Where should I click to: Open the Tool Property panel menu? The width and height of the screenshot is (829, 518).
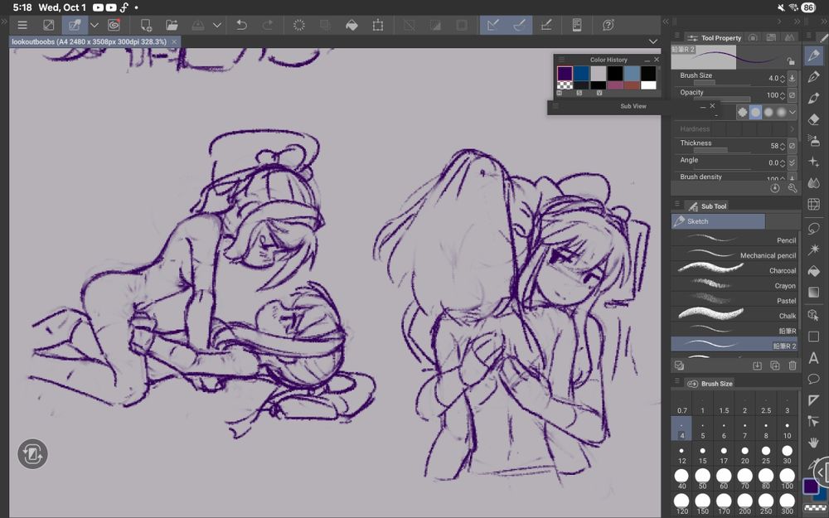[677, 36]
